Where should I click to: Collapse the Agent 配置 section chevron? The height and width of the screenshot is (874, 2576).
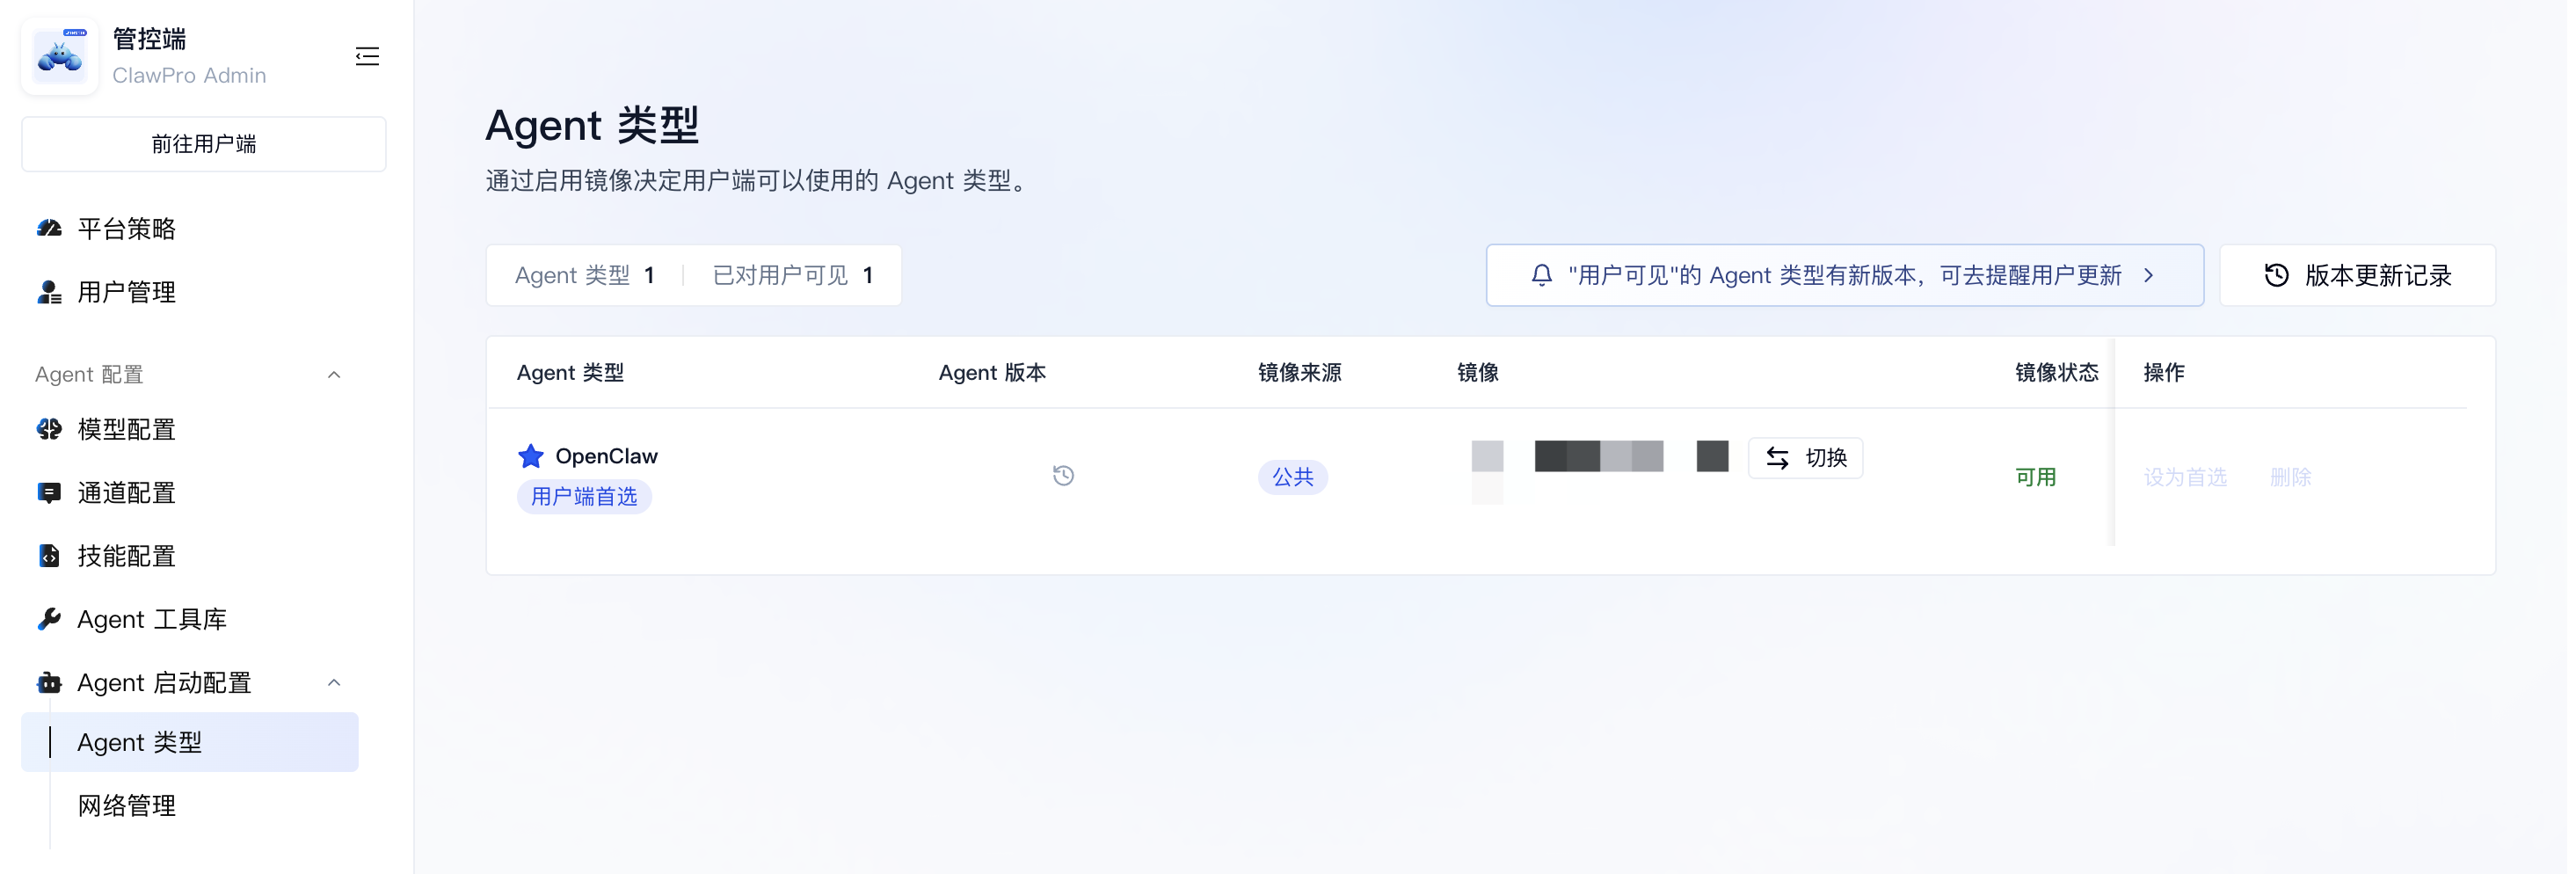pos(334,375)
